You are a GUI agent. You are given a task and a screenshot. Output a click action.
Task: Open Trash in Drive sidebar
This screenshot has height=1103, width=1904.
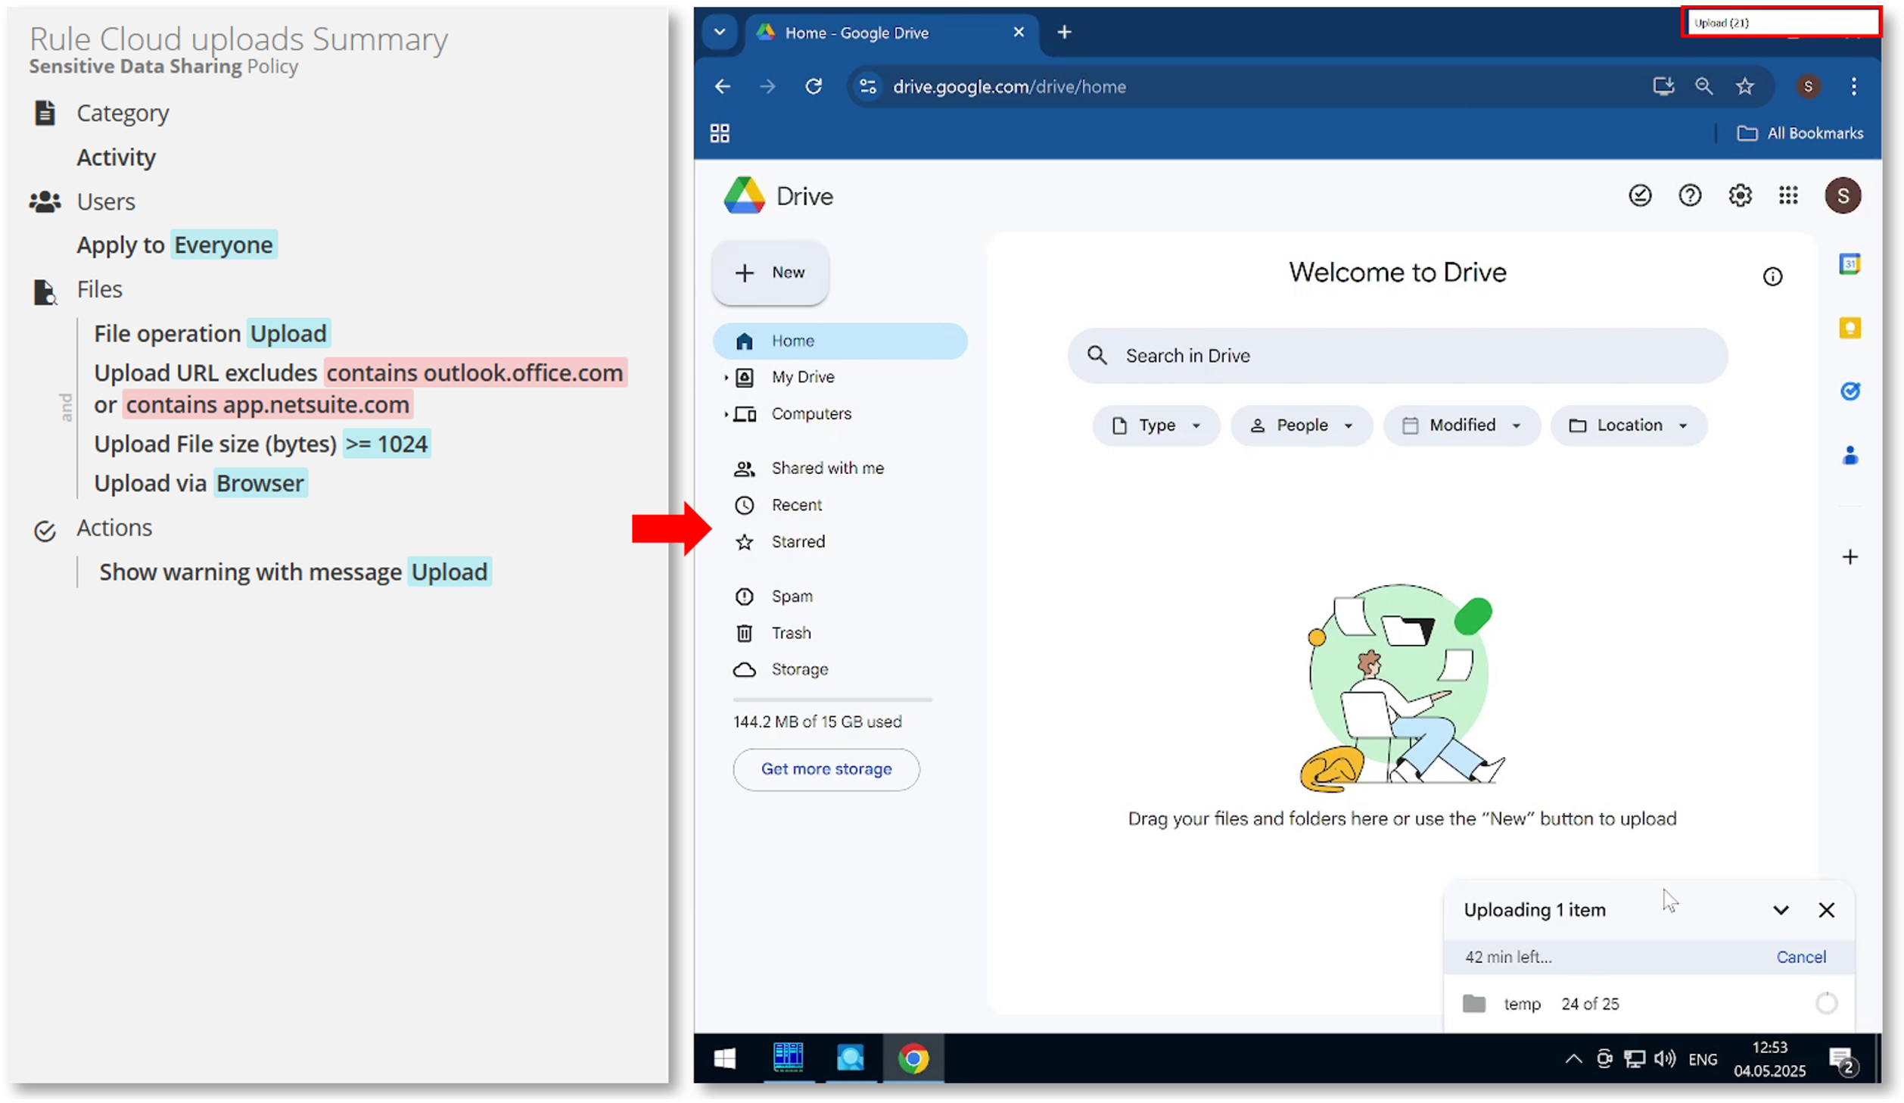(790, 632)
